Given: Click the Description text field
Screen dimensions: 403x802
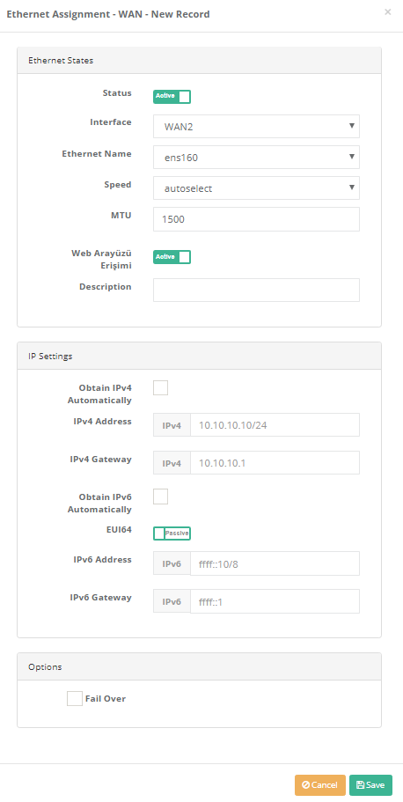Looking at the screenshot, I should pyautogui.click(x=256, y=290).
